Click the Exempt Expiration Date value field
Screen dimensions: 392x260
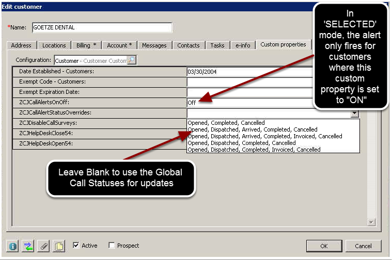tap(250, 92)
